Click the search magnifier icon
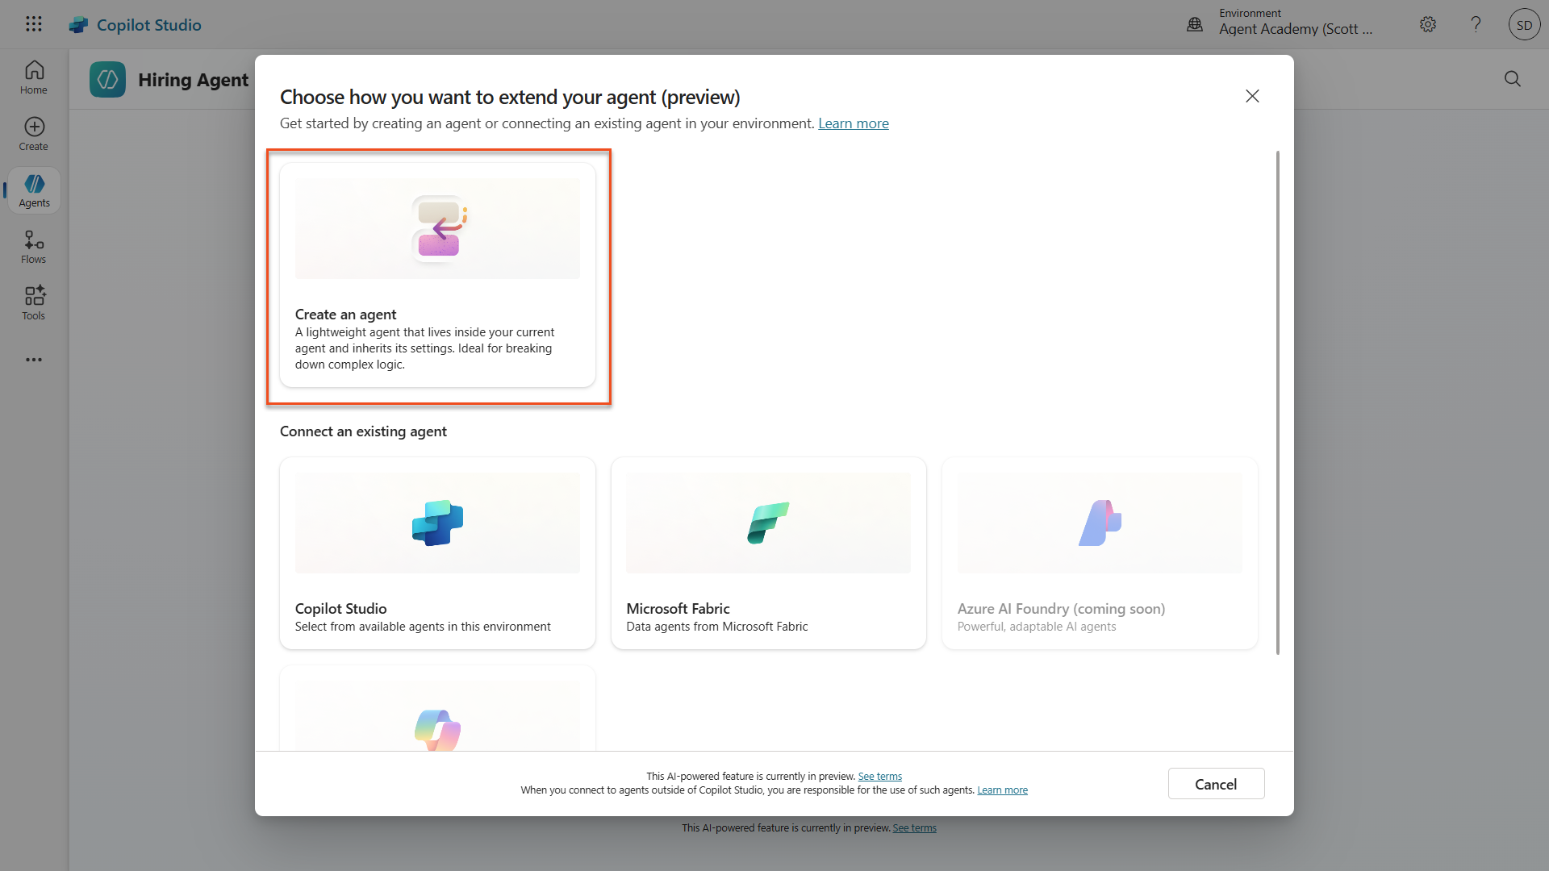The image size is (1549, 871). pyautogui.click(x=1513, y=78)
